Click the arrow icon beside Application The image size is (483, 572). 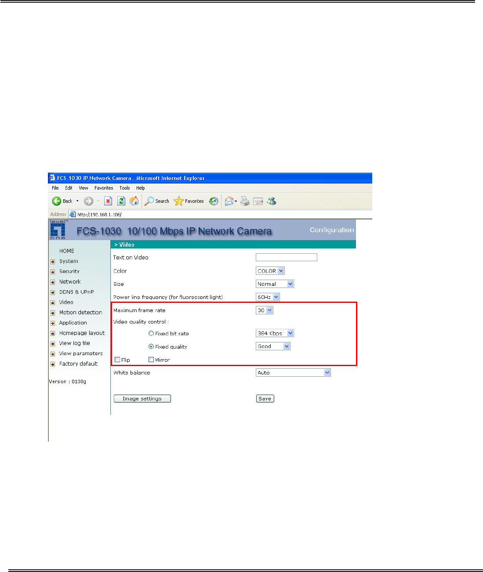pyautogui.click(x=53, y=323)
